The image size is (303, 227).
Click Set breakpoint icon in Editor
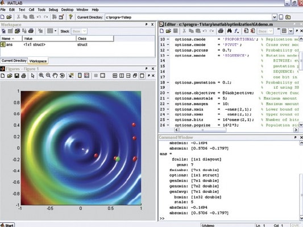[246, 31]
